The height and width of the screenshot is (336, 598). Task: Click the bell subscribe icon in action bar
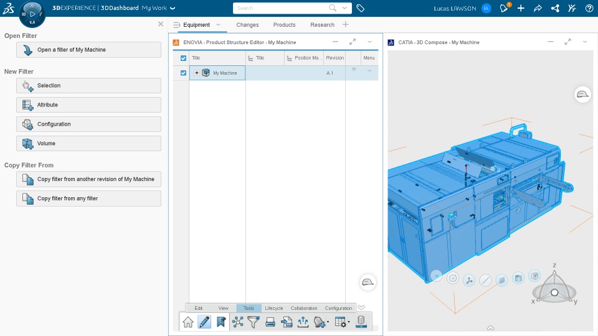319,322
